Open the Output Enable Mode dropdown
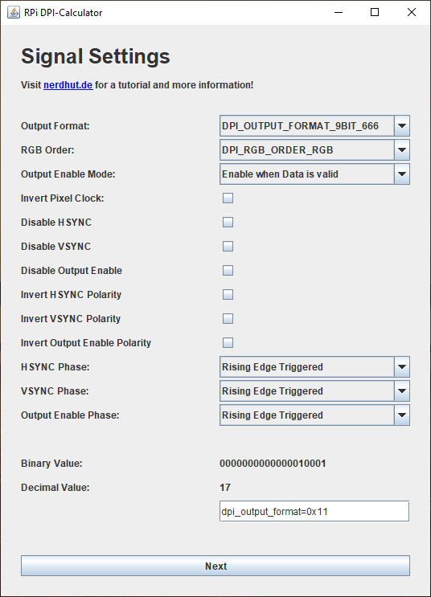The image size is (431, 597). pos(314,174)
